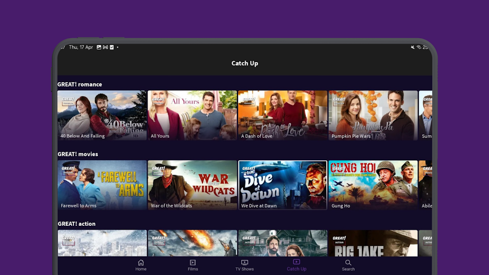Image resolution: width=489 pixels, height=275 pixels.
Task: Choose the Pumpkin Pie Wars thumbnail
Action: [x=373, y=115]
